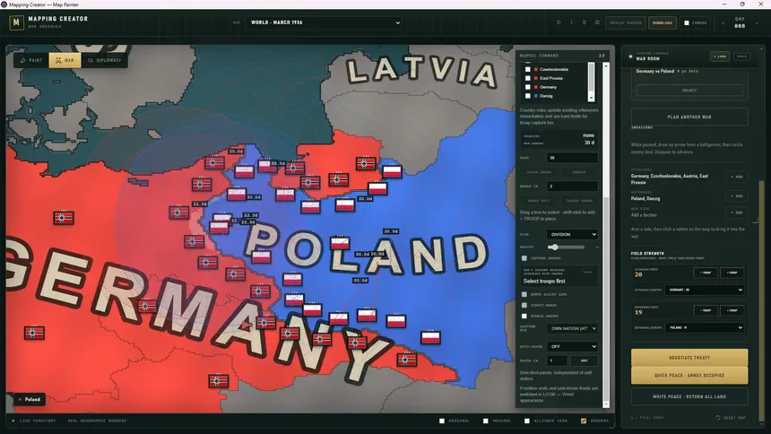Click the Poland nation tag on map
The image size is (771, 434).
30,400
